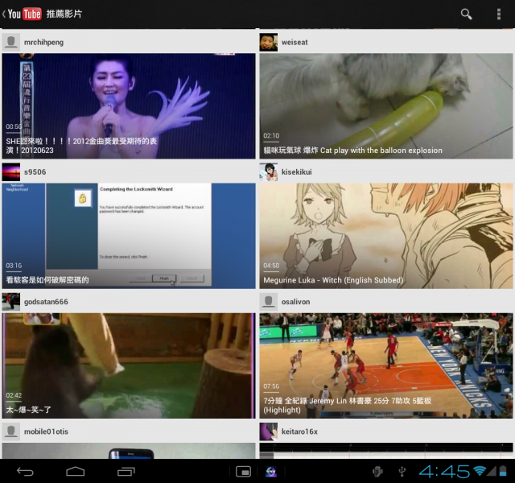Open the mrchihpeng channel name
Screen dimensions: 515x483
43,43
